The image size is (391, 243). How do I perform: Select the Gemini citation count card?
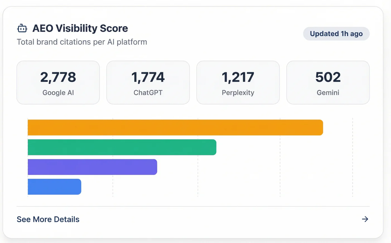pyautogui.click(x=328, y=82)
